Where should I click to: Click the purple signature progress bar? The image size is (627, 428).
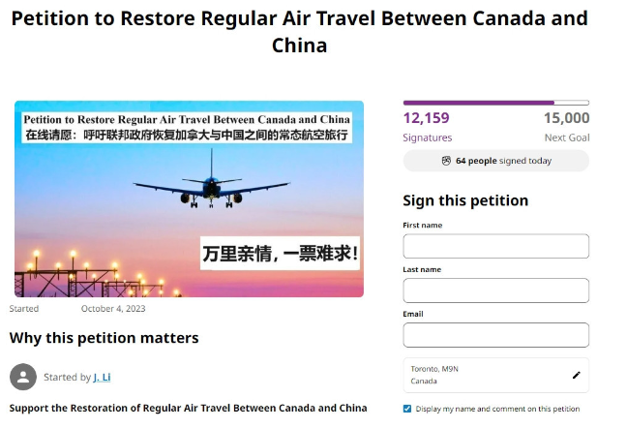(x=495, y=103)
